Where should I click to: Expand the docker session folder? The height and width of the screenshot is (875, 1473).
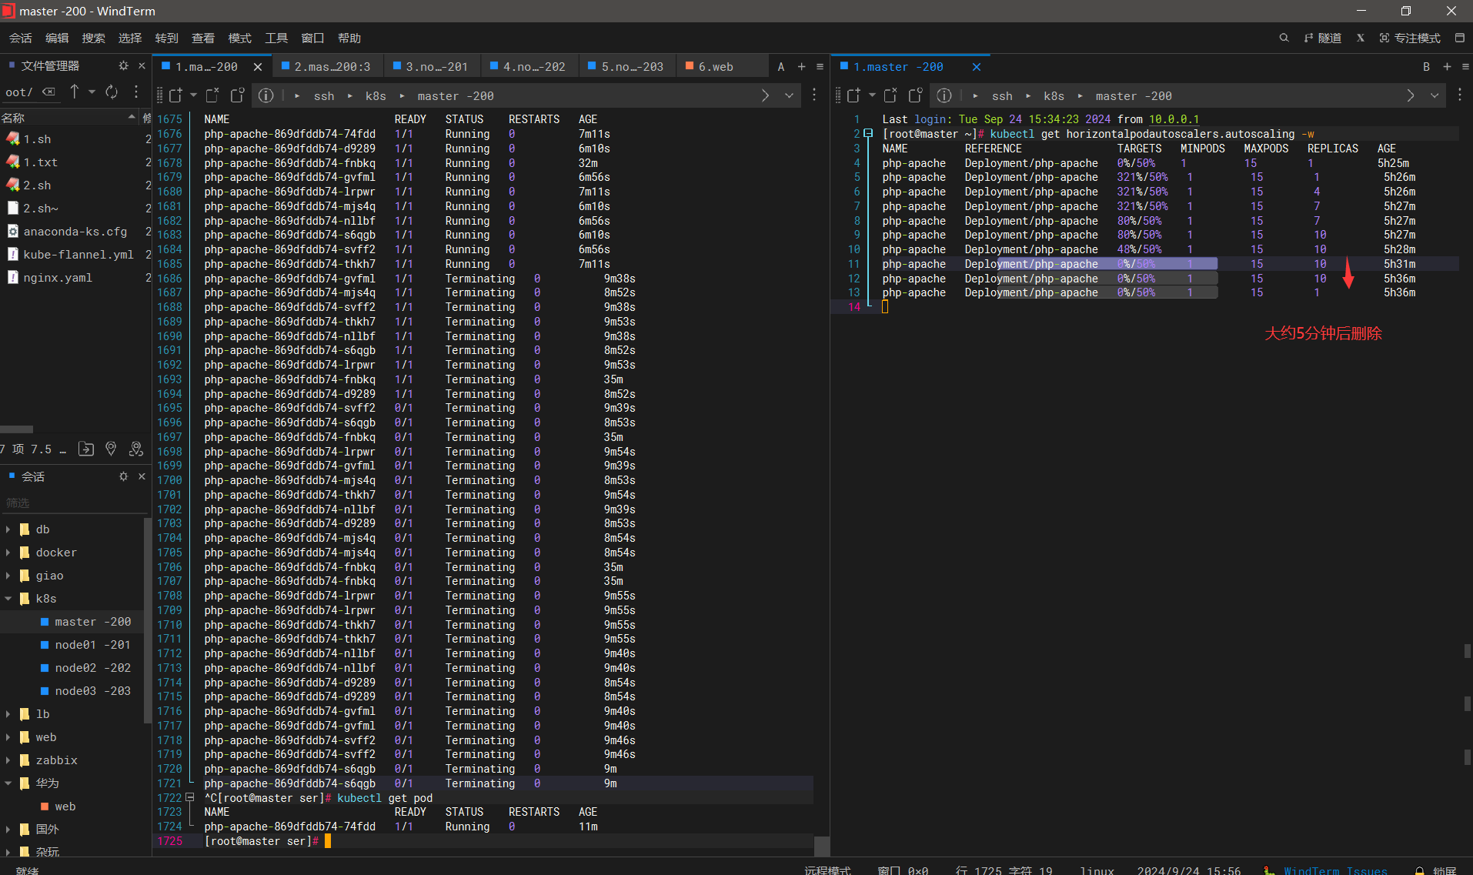8,553
